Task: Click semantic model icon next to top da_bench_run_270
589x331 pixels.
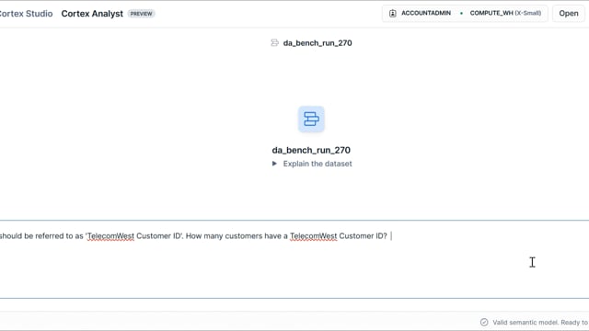Action: point(274,43)
